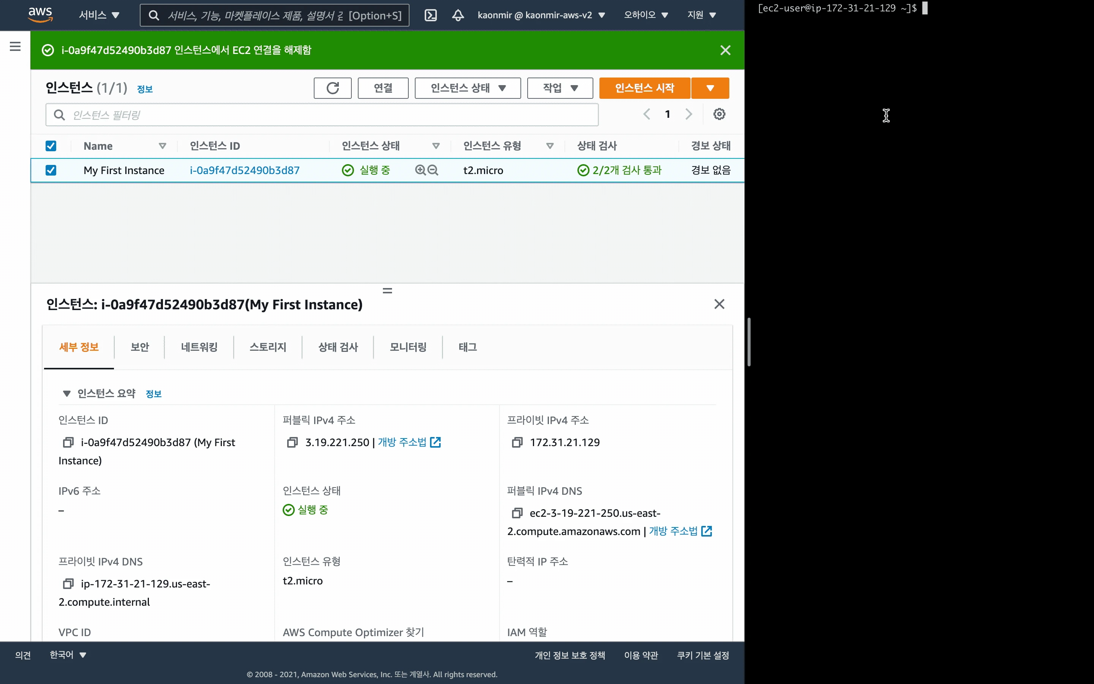Click the search magnifier in top bar

pos(154,15)
